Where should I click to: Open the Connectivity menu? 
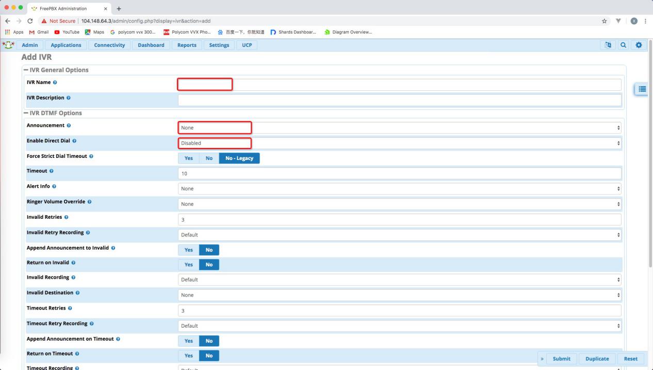coord(109,45)
